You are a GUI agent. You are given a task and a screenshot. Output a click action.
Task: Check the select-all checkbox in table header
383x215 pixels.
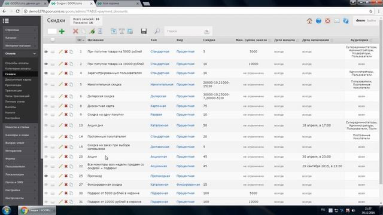(x=53, y=40)
